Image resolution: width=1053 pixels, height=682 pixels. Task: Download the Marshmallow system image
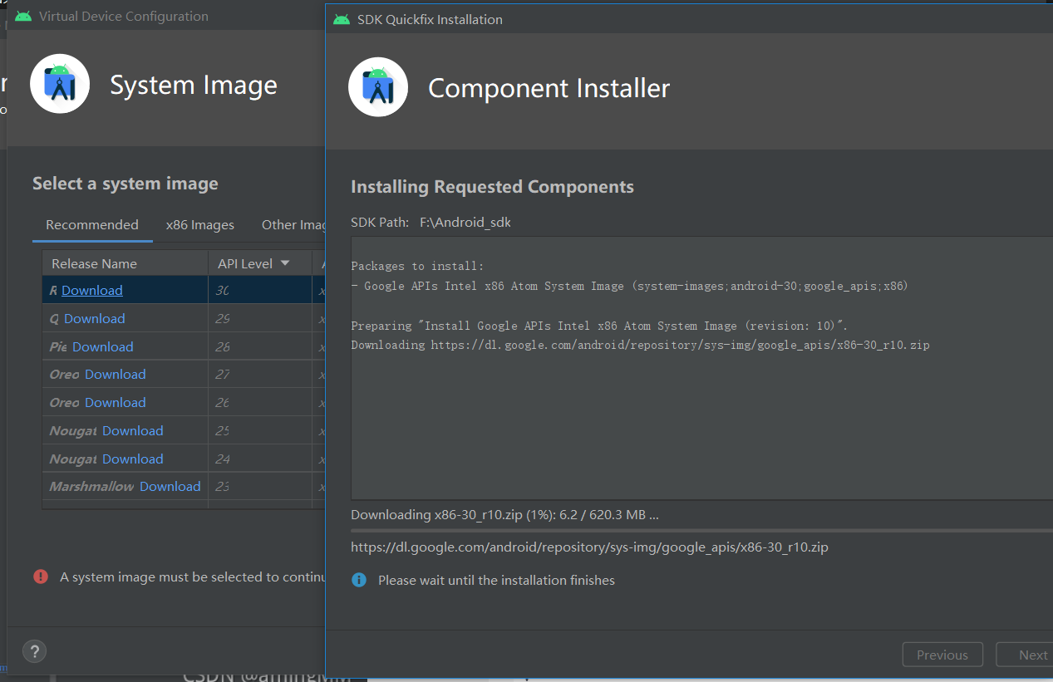(170, 487)
